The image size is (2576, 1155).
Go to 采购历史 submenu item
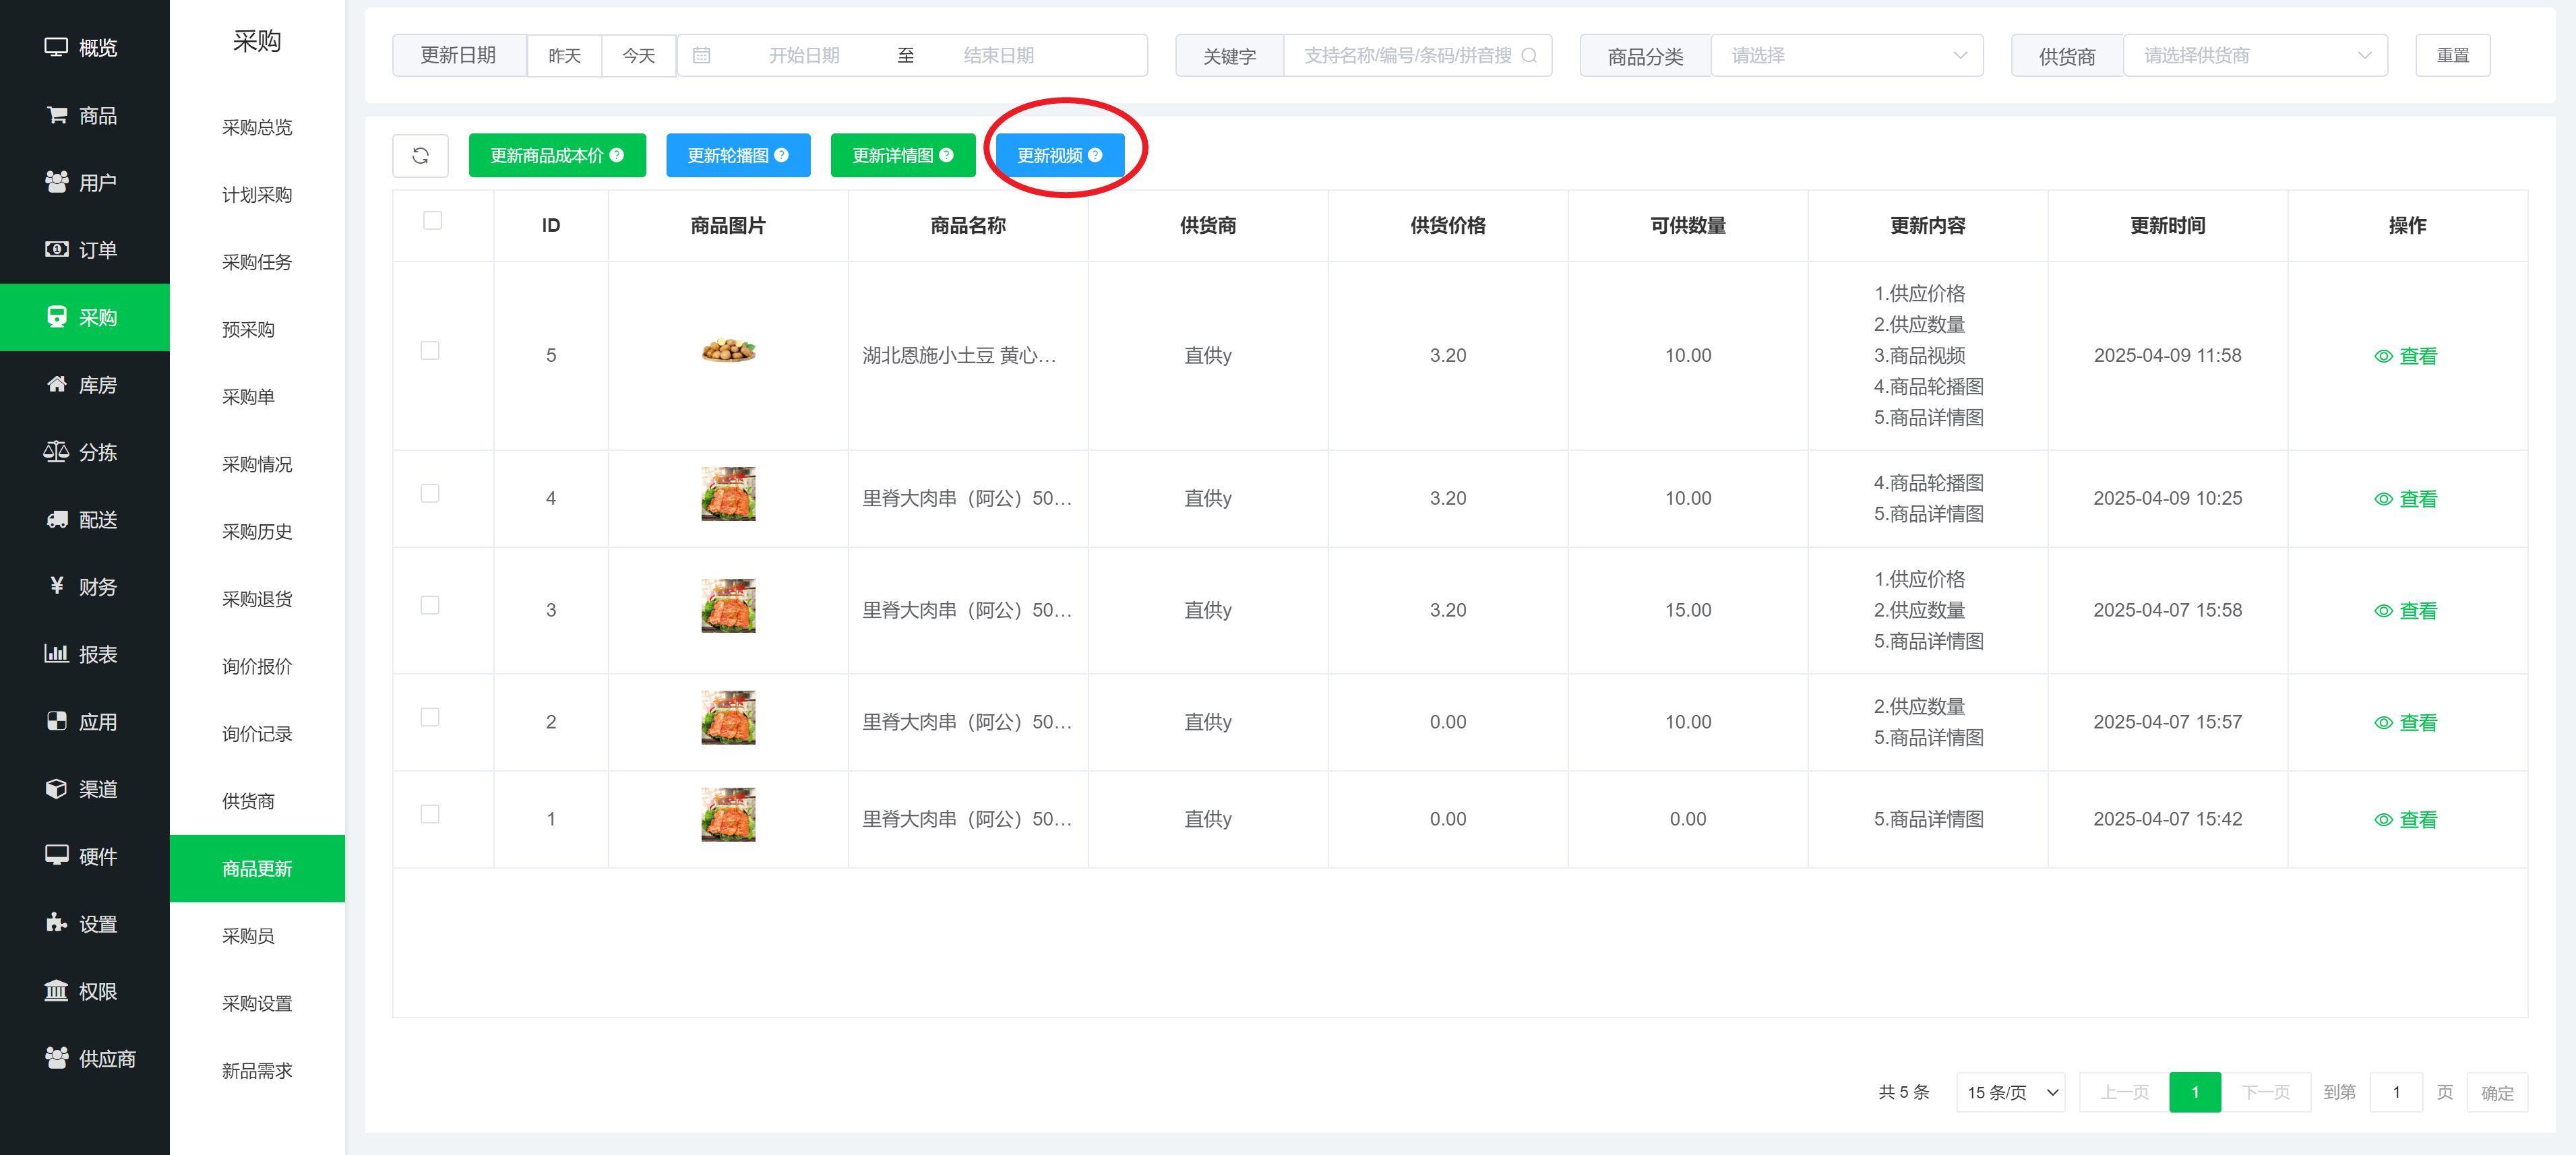[257, 532]
